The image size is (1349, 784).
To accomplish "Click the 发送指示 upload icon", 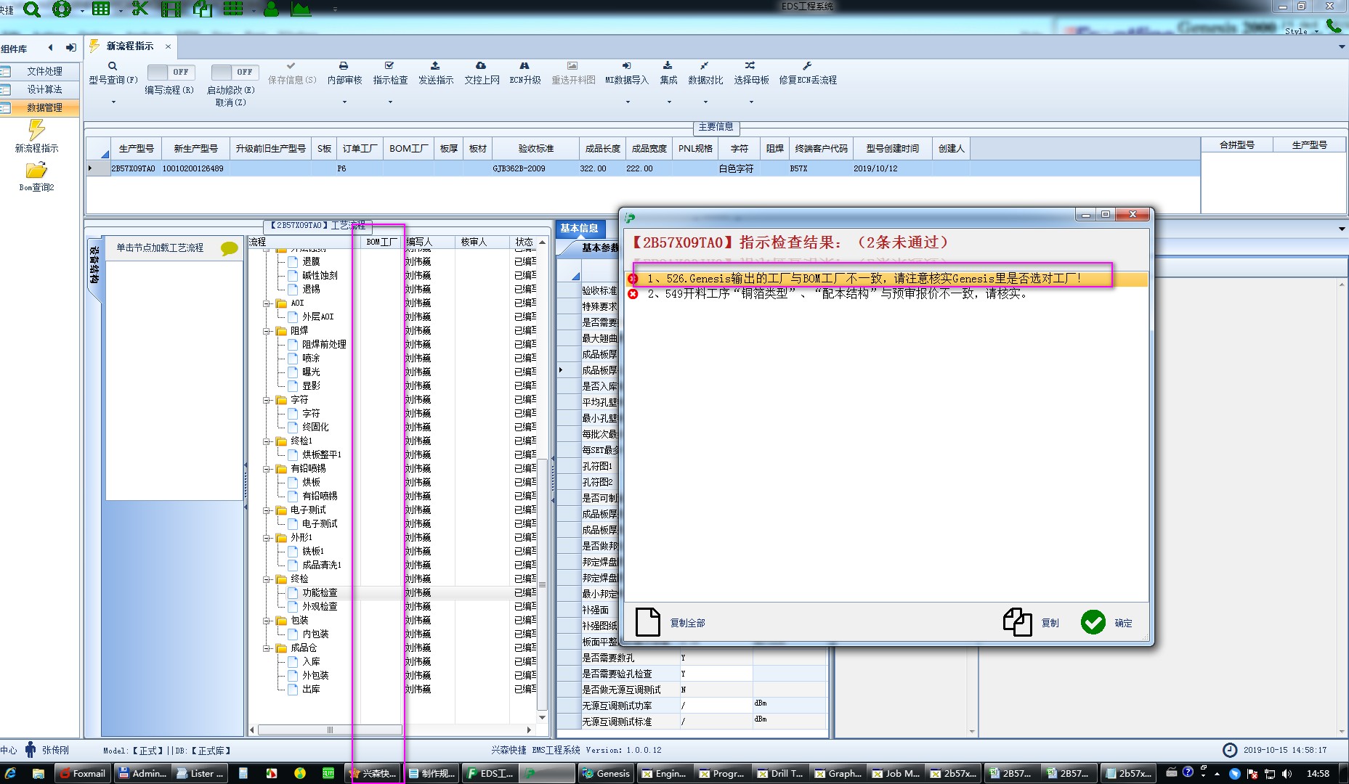I will 435,66.
